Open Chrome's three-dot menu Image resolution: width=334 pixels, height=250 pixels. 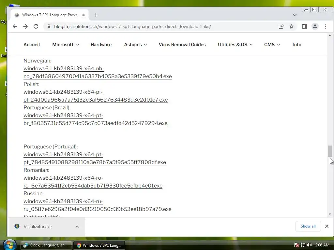pos(326,26)
